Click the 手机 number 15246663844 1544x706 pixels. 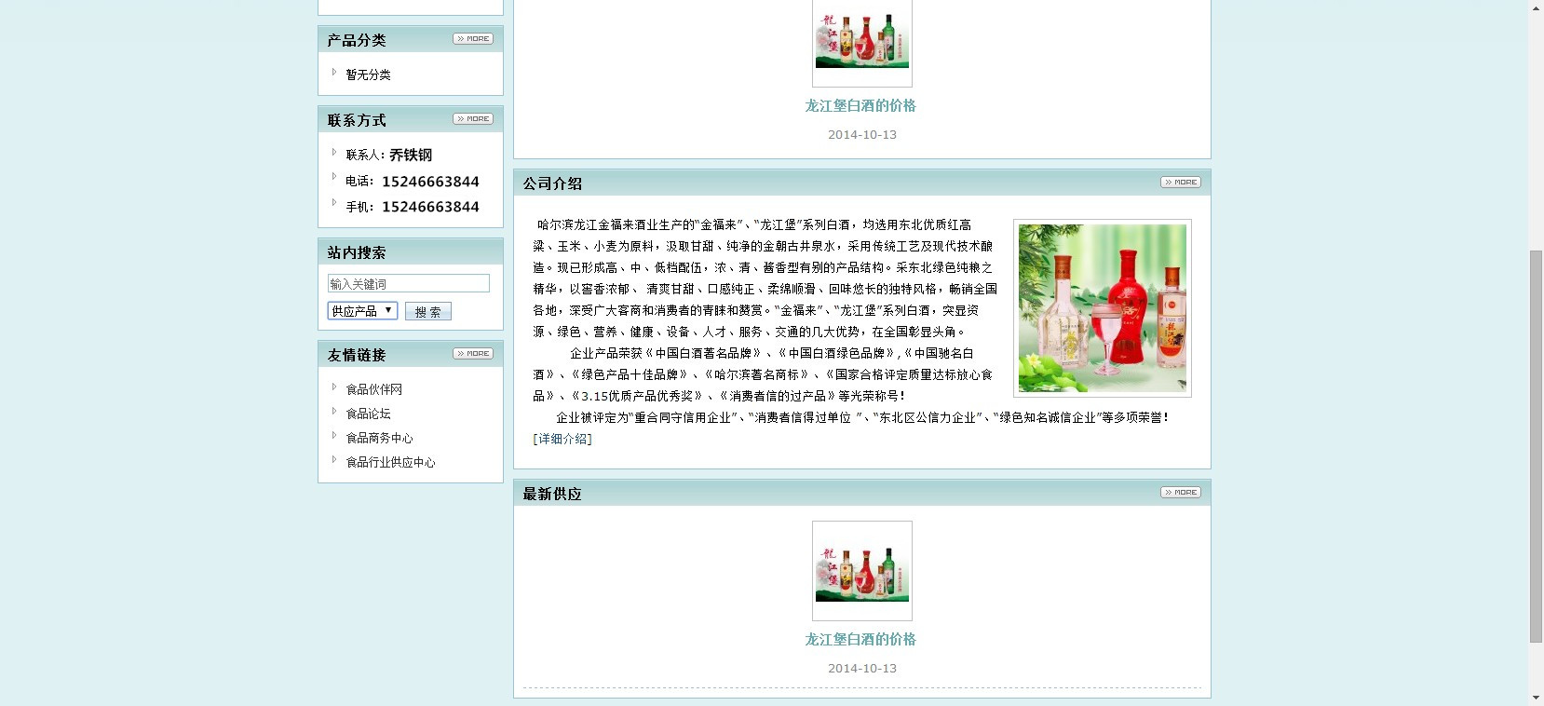pos(430,207)
